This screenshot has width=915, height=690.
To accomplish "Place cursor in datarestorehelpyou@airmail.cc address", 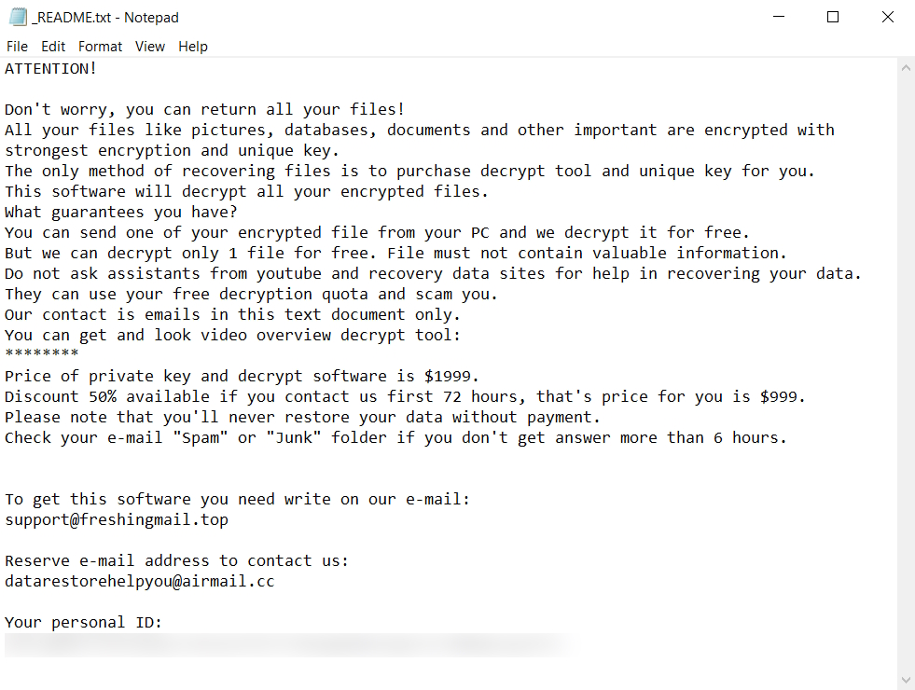I will pos(140,582).
